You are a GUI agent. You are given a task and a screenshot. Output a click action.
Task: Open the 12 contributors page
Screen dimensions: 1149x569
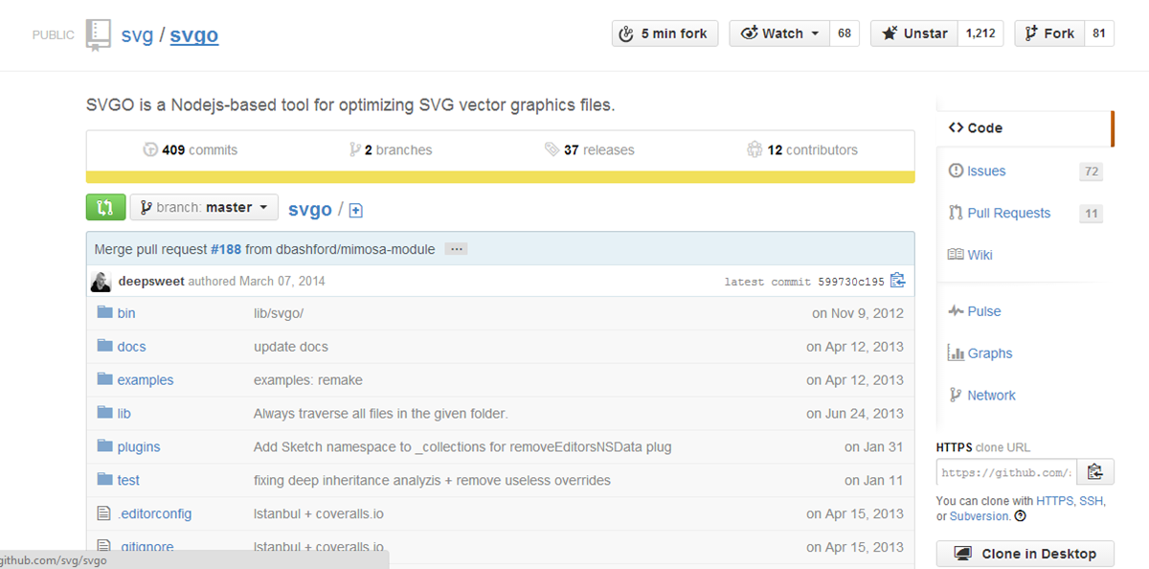(802, 149)
